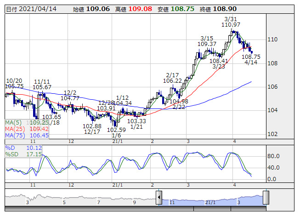Click the 1/6 102.59 low annotation
300x216 pixels.
[x=116, y=133]
